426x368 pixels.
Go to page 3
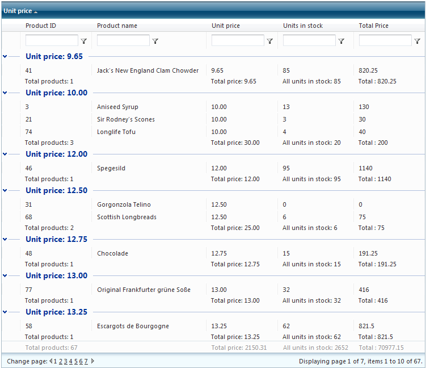(65, 361)
